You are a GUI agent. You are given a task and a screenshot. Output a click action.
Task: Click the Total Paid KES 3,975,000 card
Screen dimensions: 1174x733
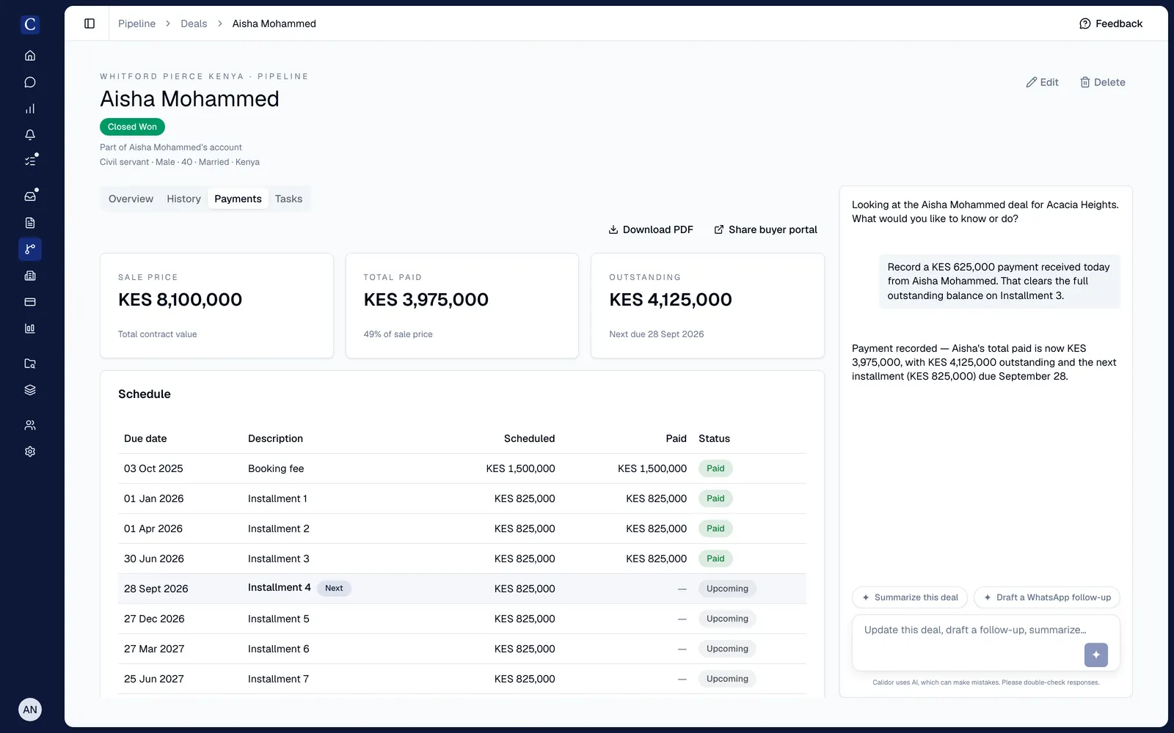(462, 306)
